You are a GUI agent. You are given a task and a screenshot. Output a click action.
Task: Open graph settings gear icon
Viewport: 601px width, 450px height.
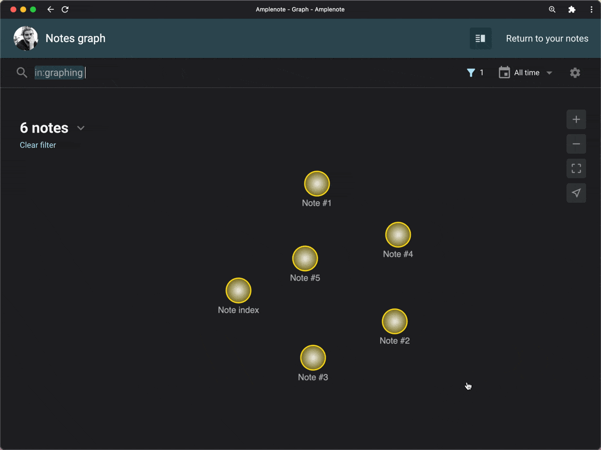[575, 73]
